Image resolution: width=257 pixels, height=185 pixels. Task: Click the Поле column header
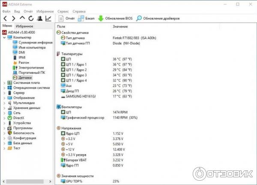point(61,27)
